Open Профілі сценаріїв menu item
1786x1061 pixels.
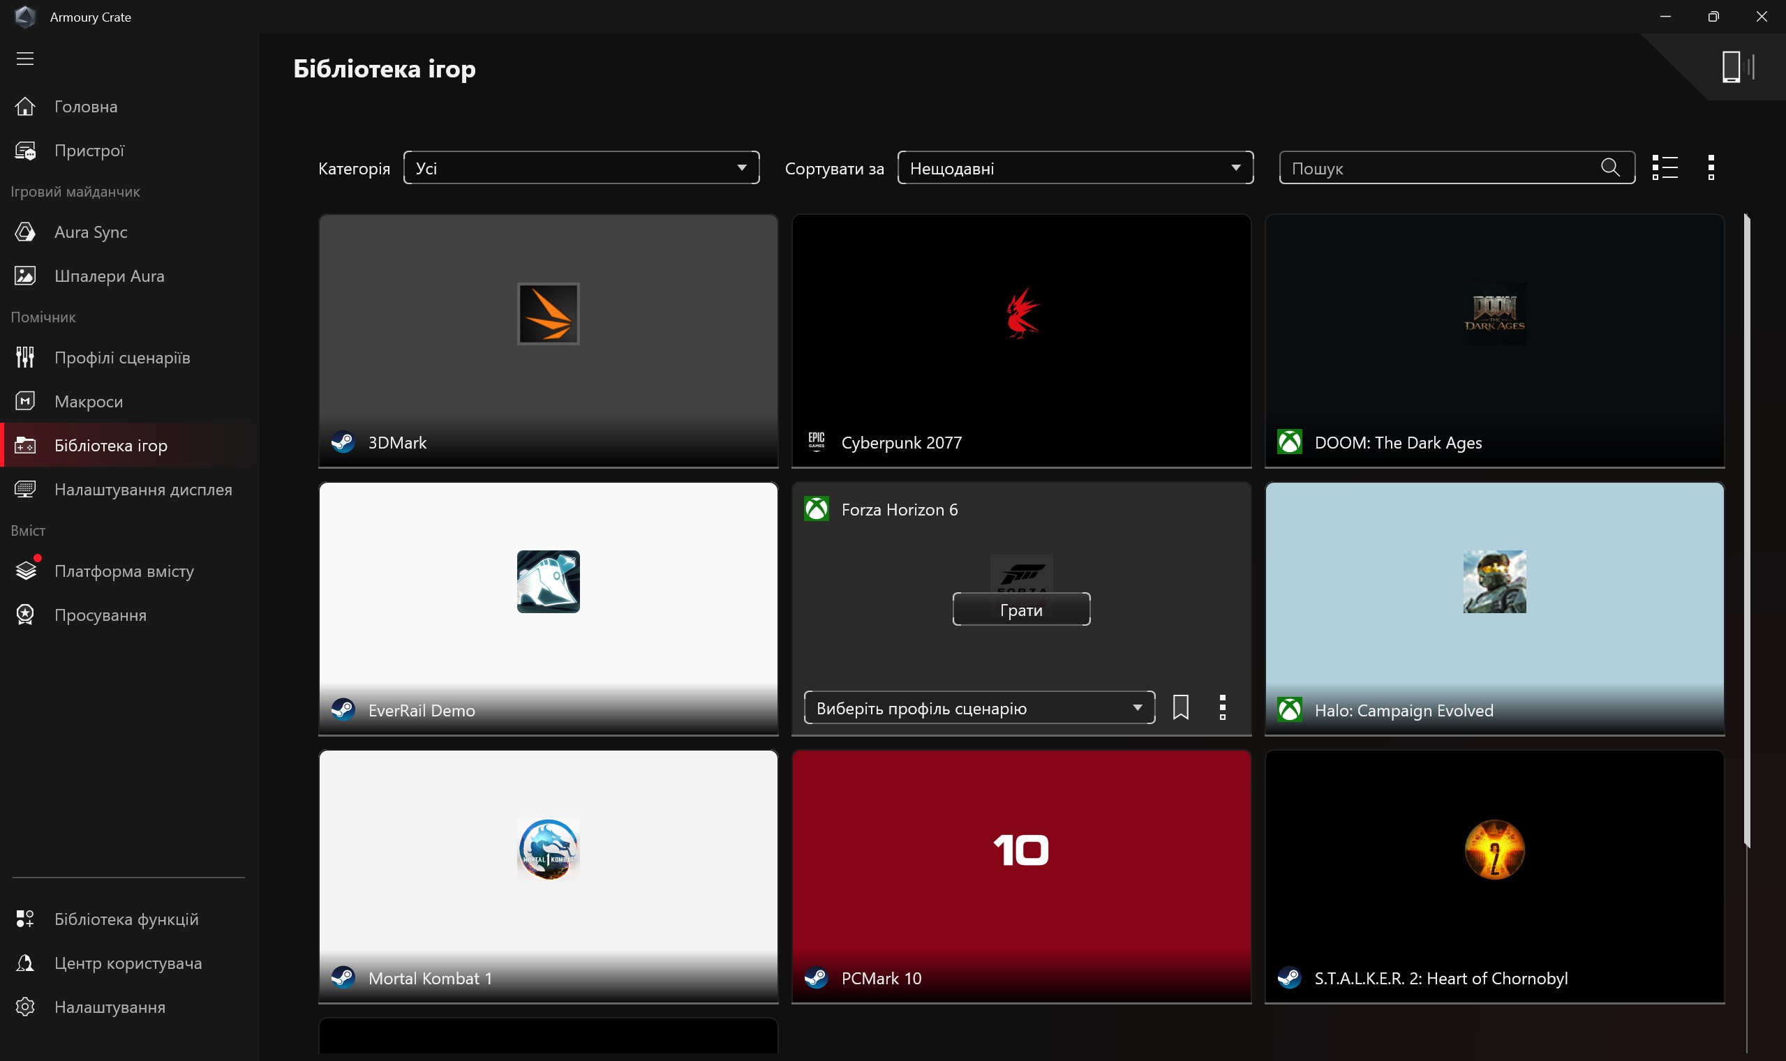pyautogui.click(x=122, y=357)
